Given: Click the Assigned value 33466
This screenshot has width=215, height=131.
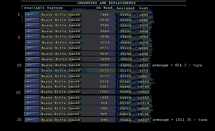Looking at the screenshot, I should [x=125, y=120].
